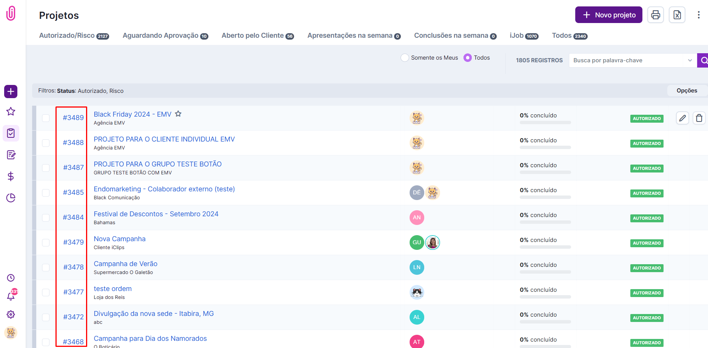Click the clock history icon in sidebar
Viewport: 708px width, 348px height.
coord(11,278)
